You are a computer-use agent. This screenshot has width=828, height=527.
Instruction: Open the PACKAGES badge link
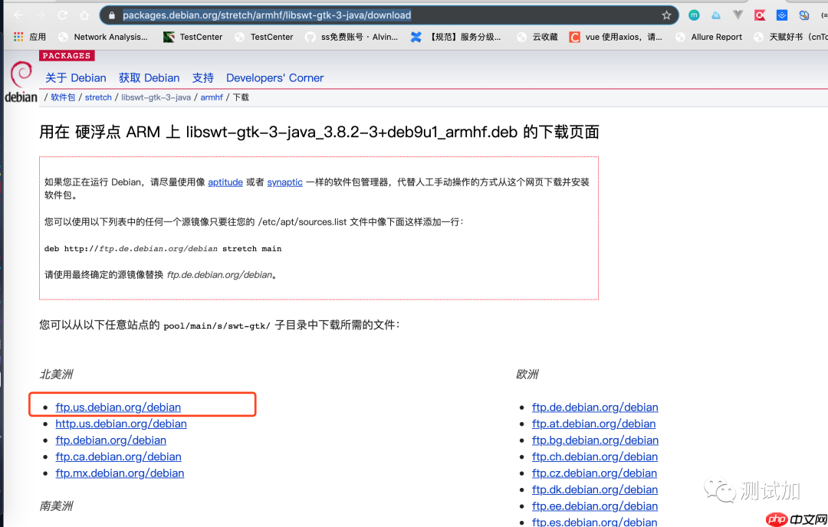pyautogui.click(x=67, y=56)
